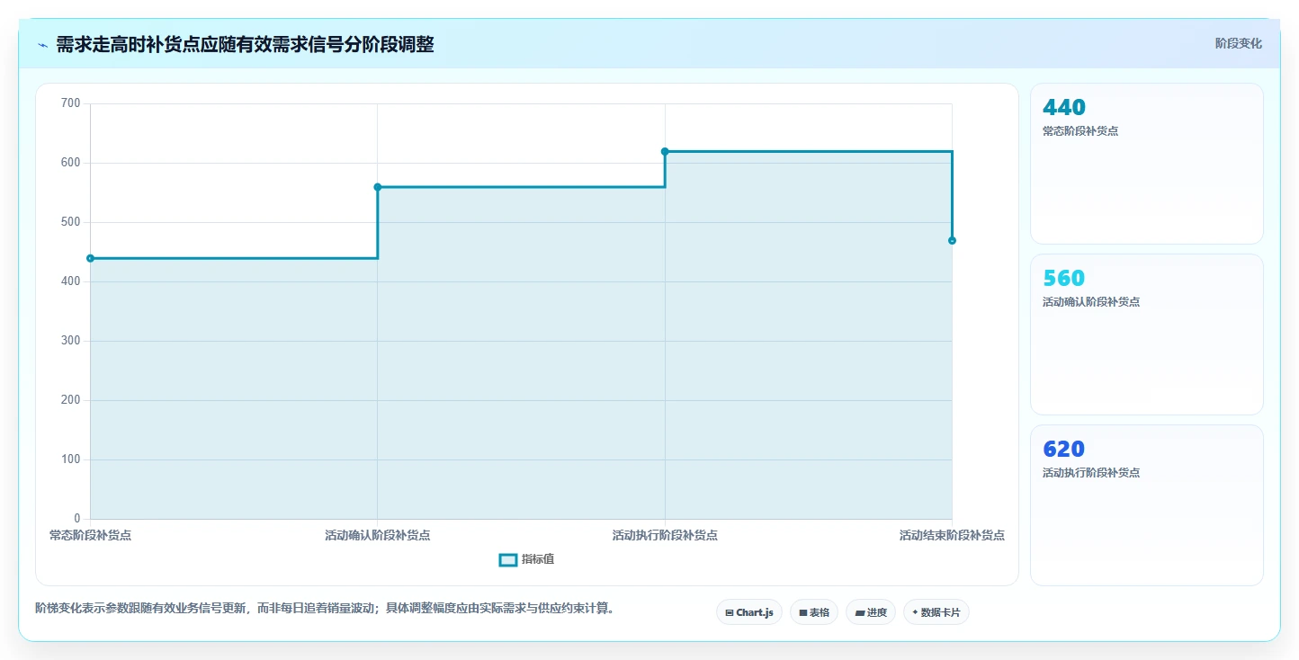
Task: Click the icon on the 进度 tag
Action: (x=859, y=612)
